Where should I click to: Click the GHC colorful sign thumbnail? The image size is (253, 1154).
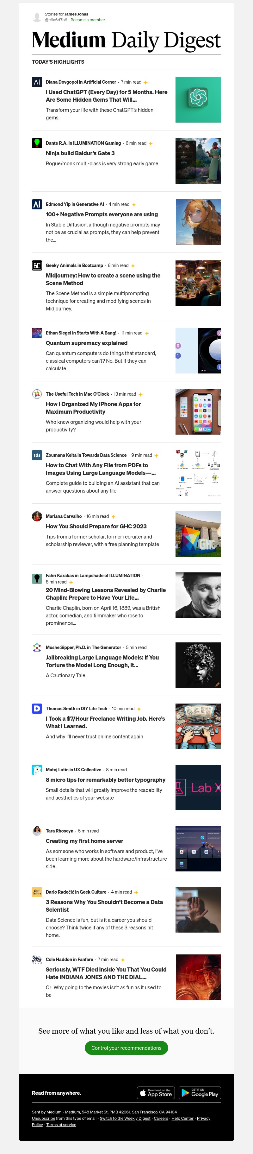198,534
